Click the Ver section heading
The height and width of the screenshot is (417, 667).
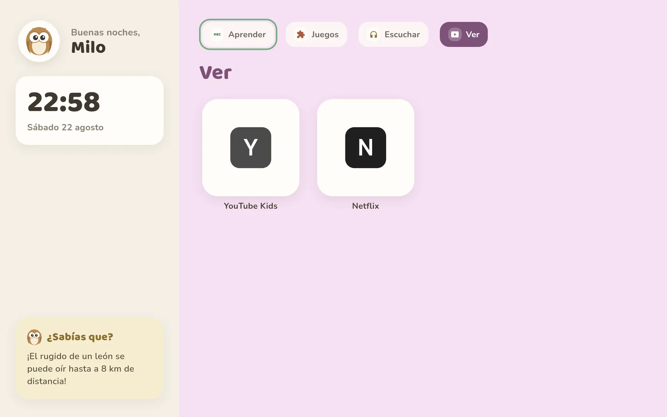click(x=216, y=73)
